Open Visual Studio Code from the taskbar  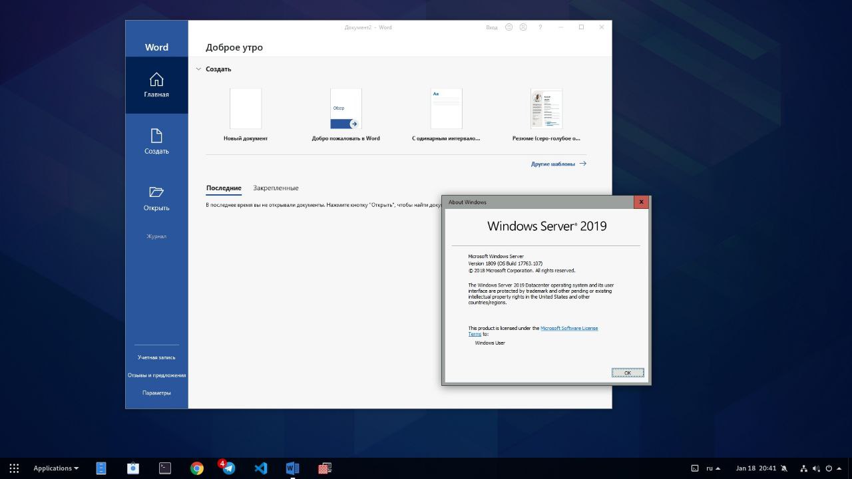[261, 468]
